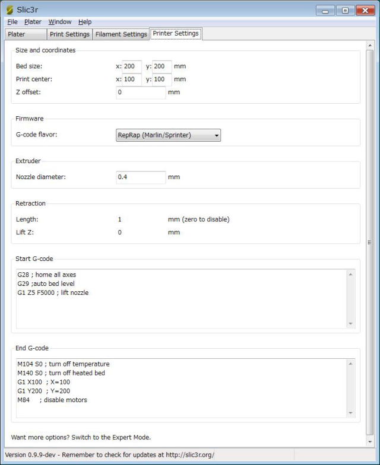Open the Help menu
The height and width of the screenshot is (465, 380).
[85, 21]
